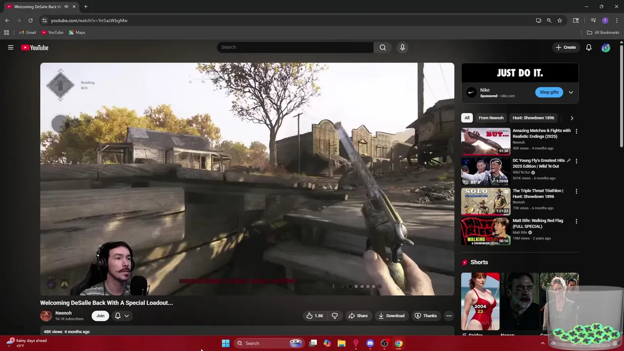Open Triple Threat Triathlon thumbnail
The width and height of the screenshot is (624, 351).
(x=486, y=201)
